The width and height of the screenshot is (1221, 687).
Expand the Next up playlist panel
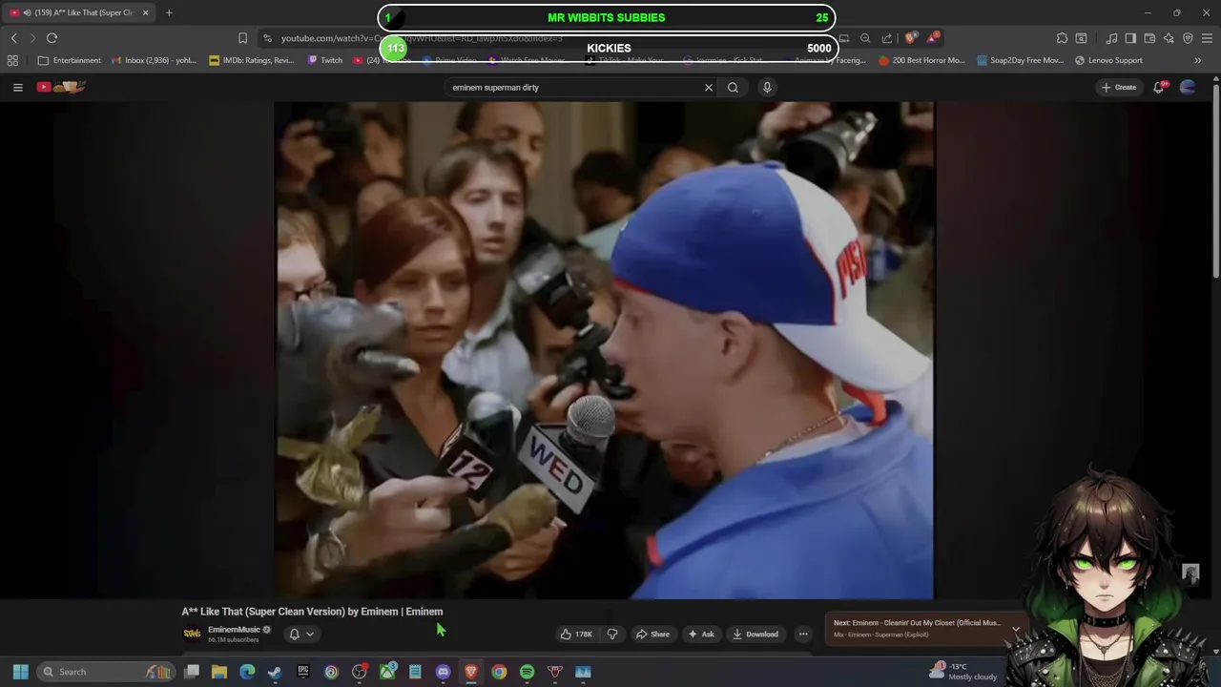point(1016,629)
